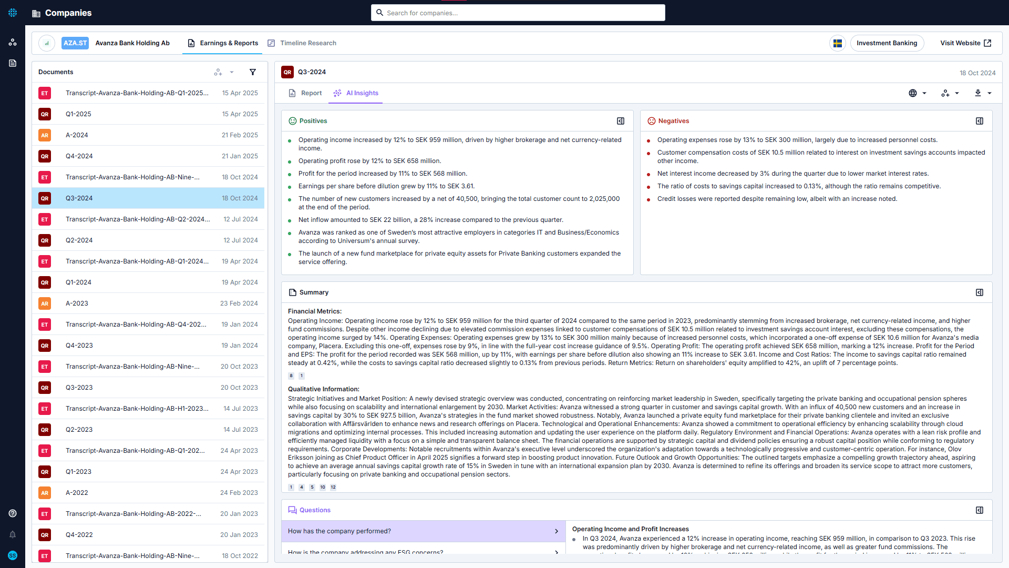
Task: Collapse the Negatives panel
Action: 980,121
